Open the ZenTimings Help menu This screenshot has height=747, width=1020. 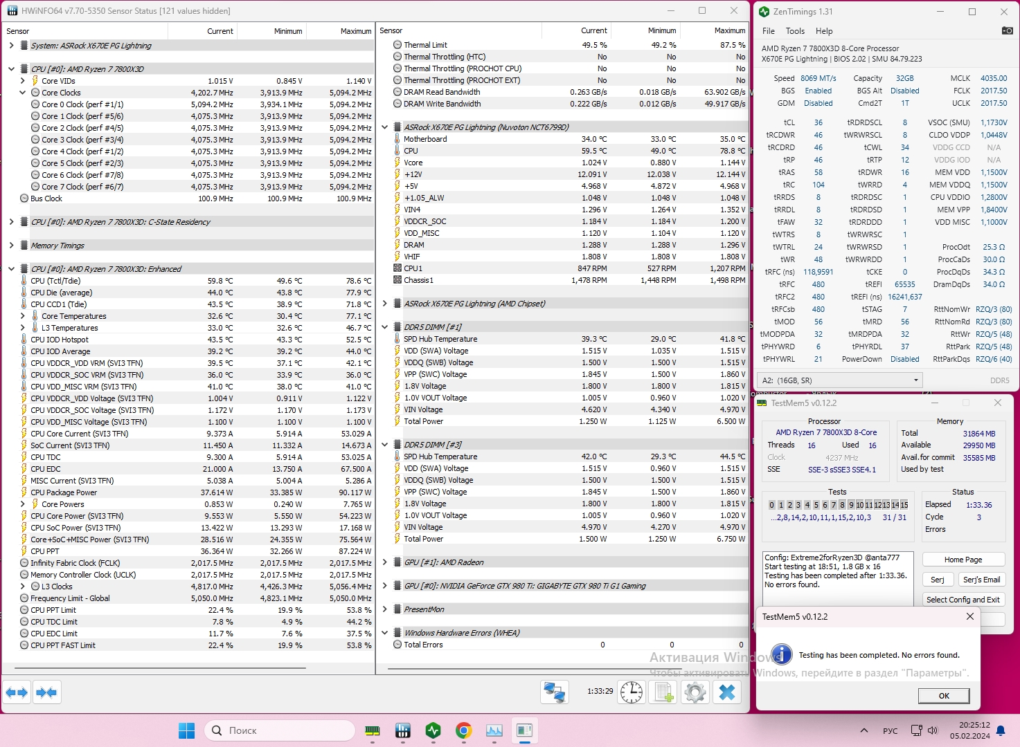(x=824, y=31)
